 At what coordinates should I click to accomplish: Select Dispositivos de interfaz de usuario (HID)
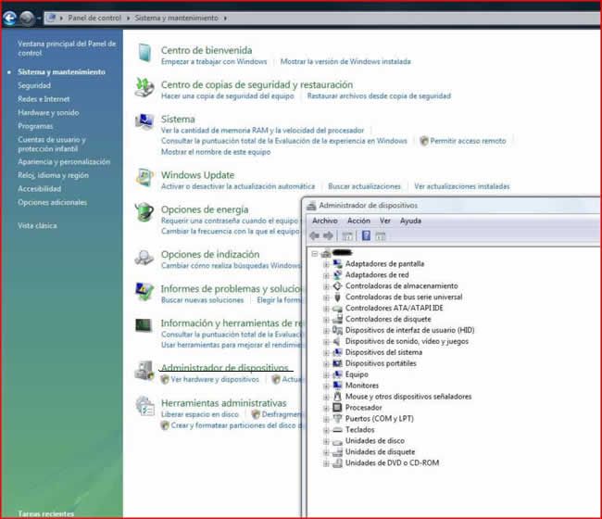tap(409, 330)
